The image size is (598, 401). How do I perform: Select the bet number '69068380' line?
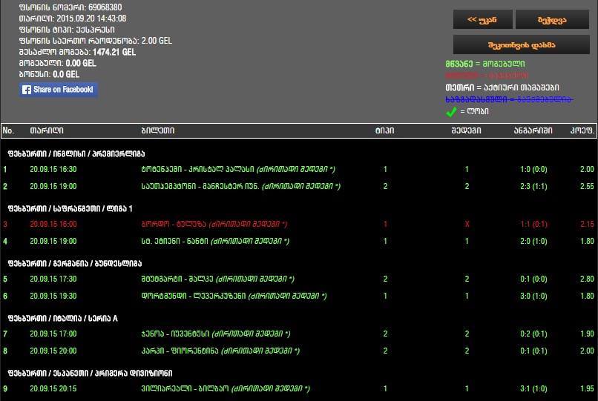coord(70,7)
